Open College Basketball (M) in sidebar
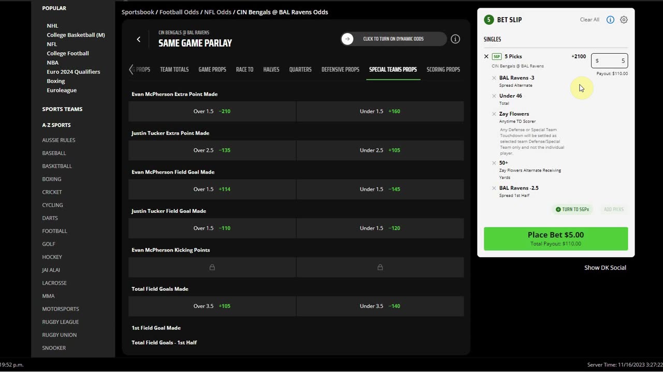Screen dimensions: 663x372 pyautogui.click(x=76, y=35)
